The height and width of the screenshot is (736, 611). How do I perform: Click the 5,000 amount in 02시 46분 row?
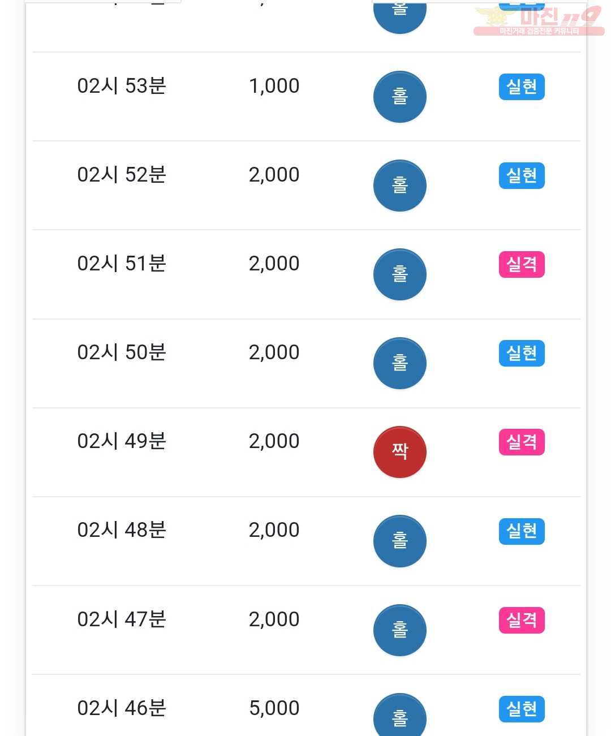click(x=274, y=708)
